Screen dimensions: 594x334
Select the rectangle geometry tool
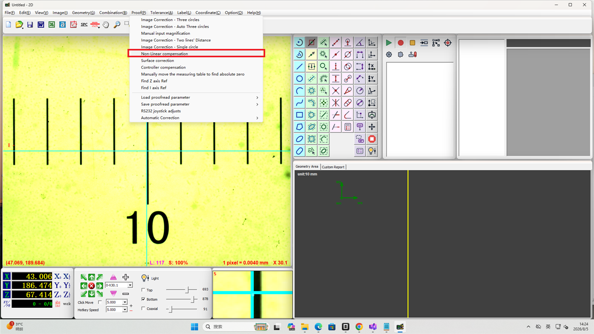click(x=300, y=115)
